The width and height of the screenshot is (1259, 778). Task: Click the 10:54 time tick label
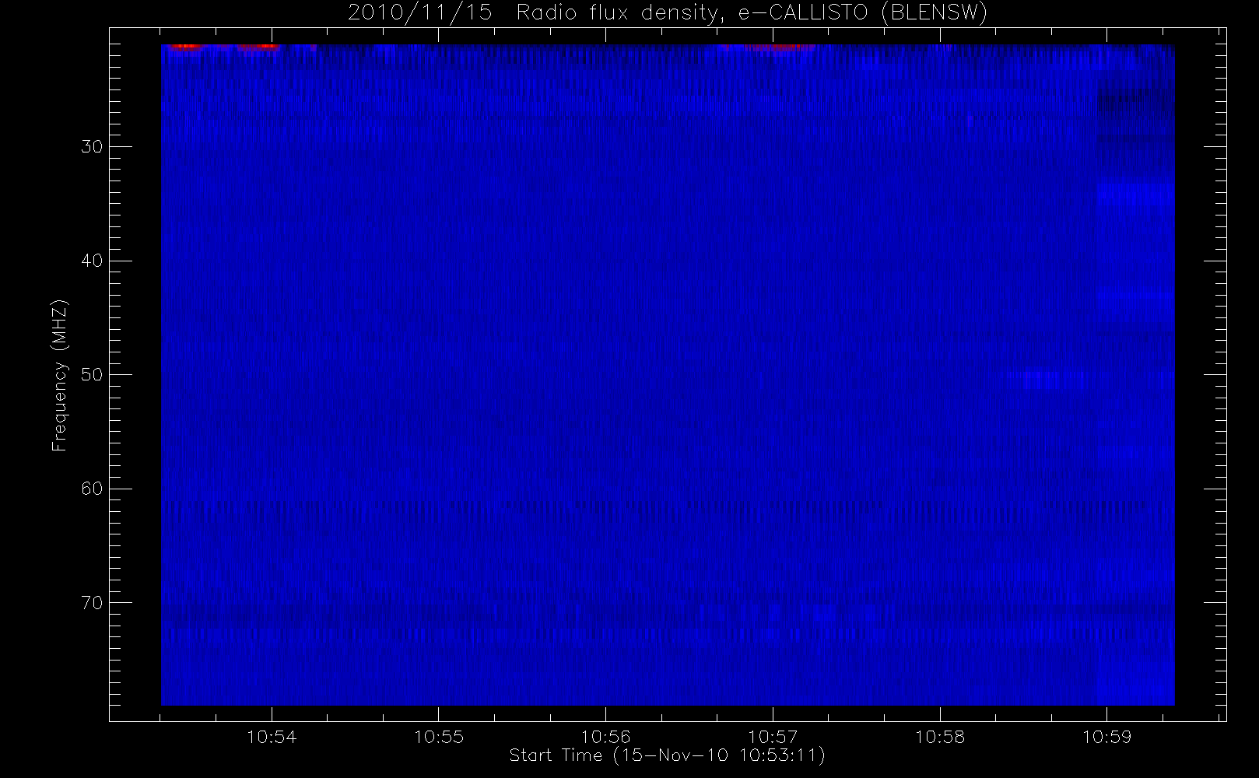[272, 737]
